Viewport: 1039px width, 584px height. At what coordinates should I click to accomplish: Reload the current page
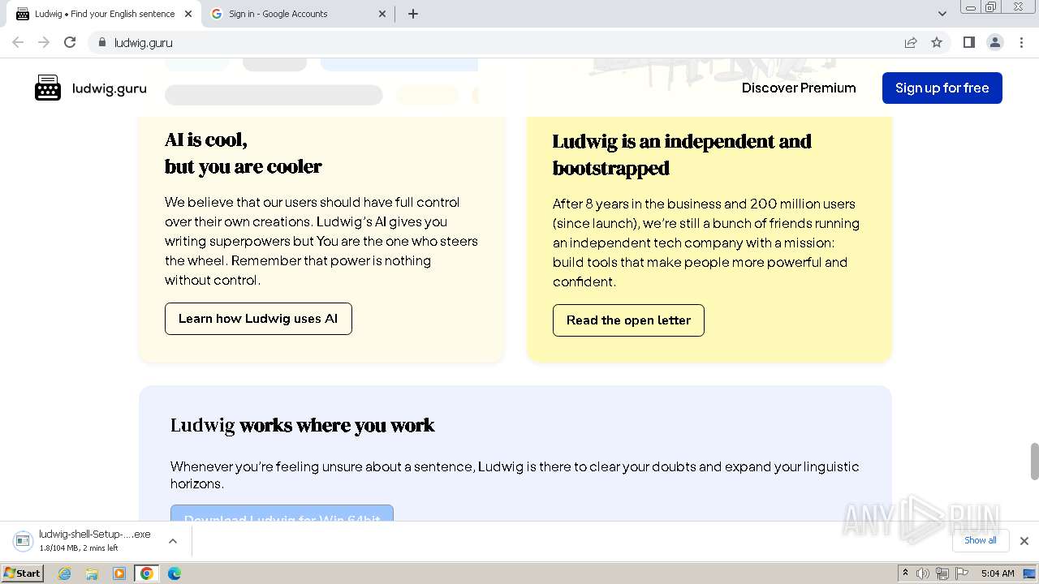tap(70, 42)
